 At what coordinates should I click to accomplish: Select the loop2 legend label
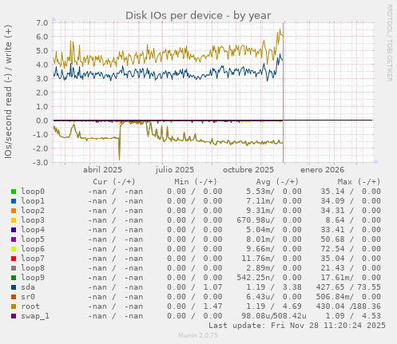pos(33,211)
